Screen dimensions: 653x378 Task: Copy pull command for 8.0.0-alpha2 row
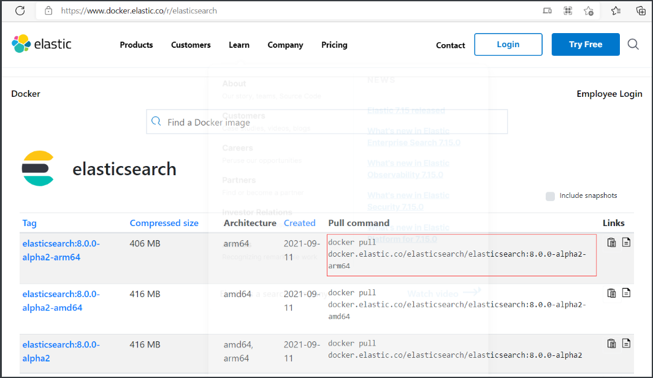pyautogui.click(x=611, y=344)
